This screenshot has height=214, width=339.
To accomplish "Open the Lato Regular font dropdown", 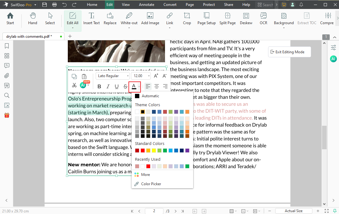I will (113, 76).
